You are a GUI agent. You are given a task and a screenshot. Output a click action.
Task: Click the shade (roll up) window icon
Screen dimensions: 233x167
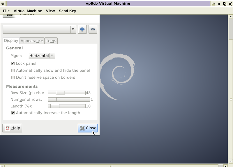[x=213, y=4]
